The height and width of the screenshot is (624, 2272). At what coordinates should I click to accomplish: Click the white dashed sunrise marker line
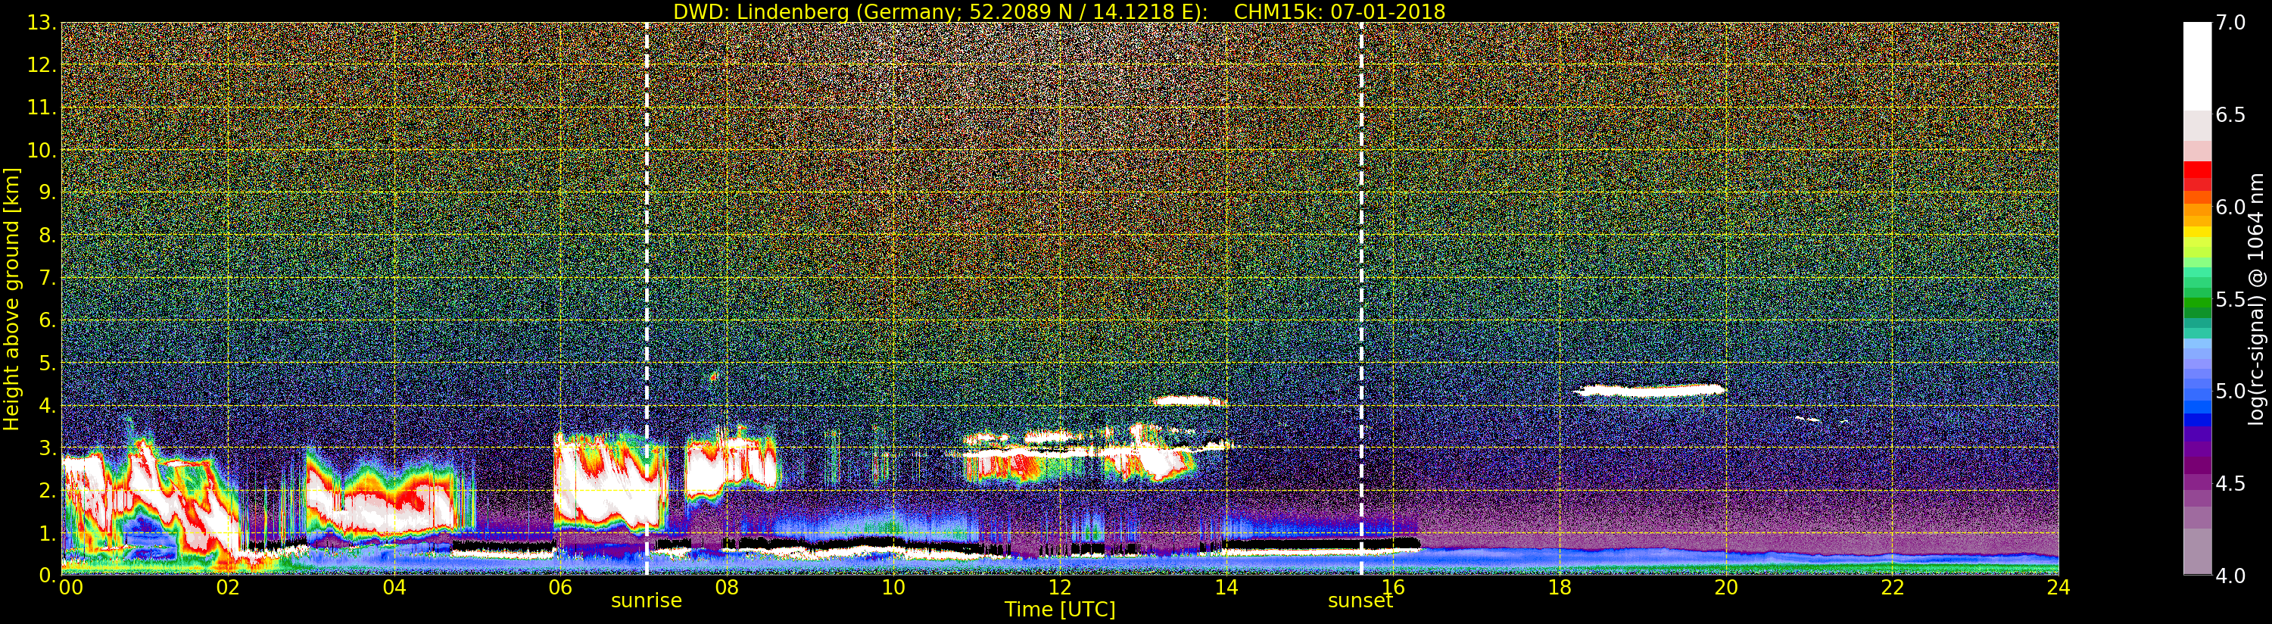[647, 298]
